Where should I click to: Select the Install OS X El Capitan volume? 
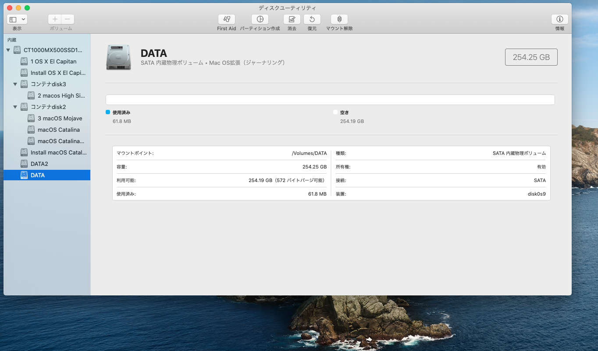coord(47,73)
